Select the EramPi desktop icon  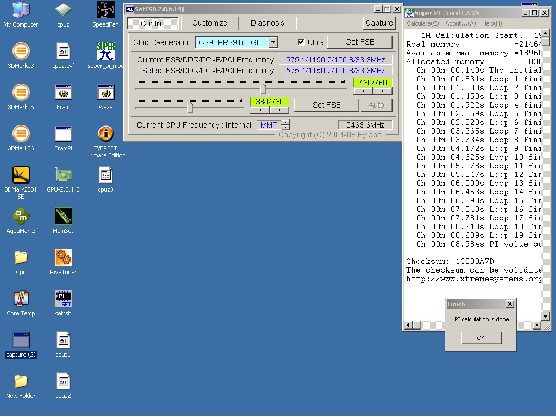click(x=63, y=138)
